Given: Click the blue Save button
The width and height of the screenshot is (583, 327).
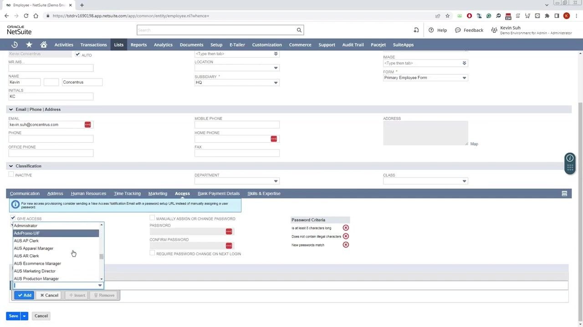Looking at the screenshot, I should pyautogui.click(x=13, y=316).
